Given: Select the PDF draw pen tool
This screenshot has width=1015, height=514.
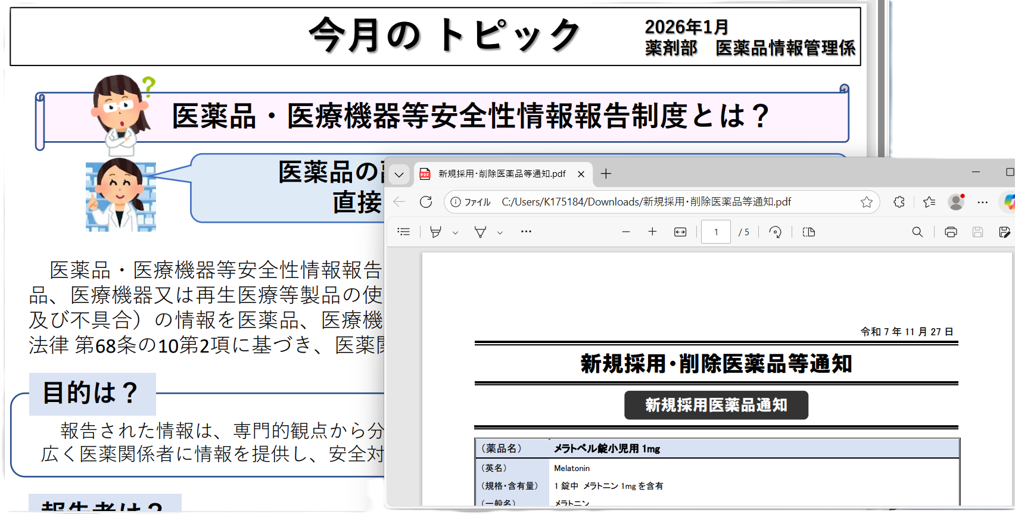Looking at the screenshot, I should click(x=480, y=232).
